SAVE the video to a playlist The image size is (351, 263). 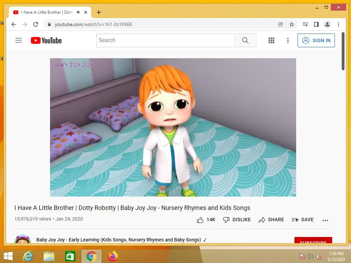pyautogui.click(x=302, y=220)
